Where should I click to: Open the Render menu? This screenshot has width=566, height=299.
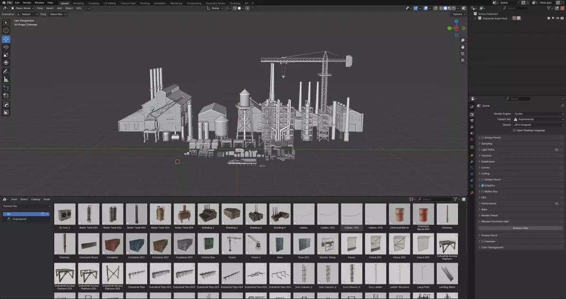27,3
